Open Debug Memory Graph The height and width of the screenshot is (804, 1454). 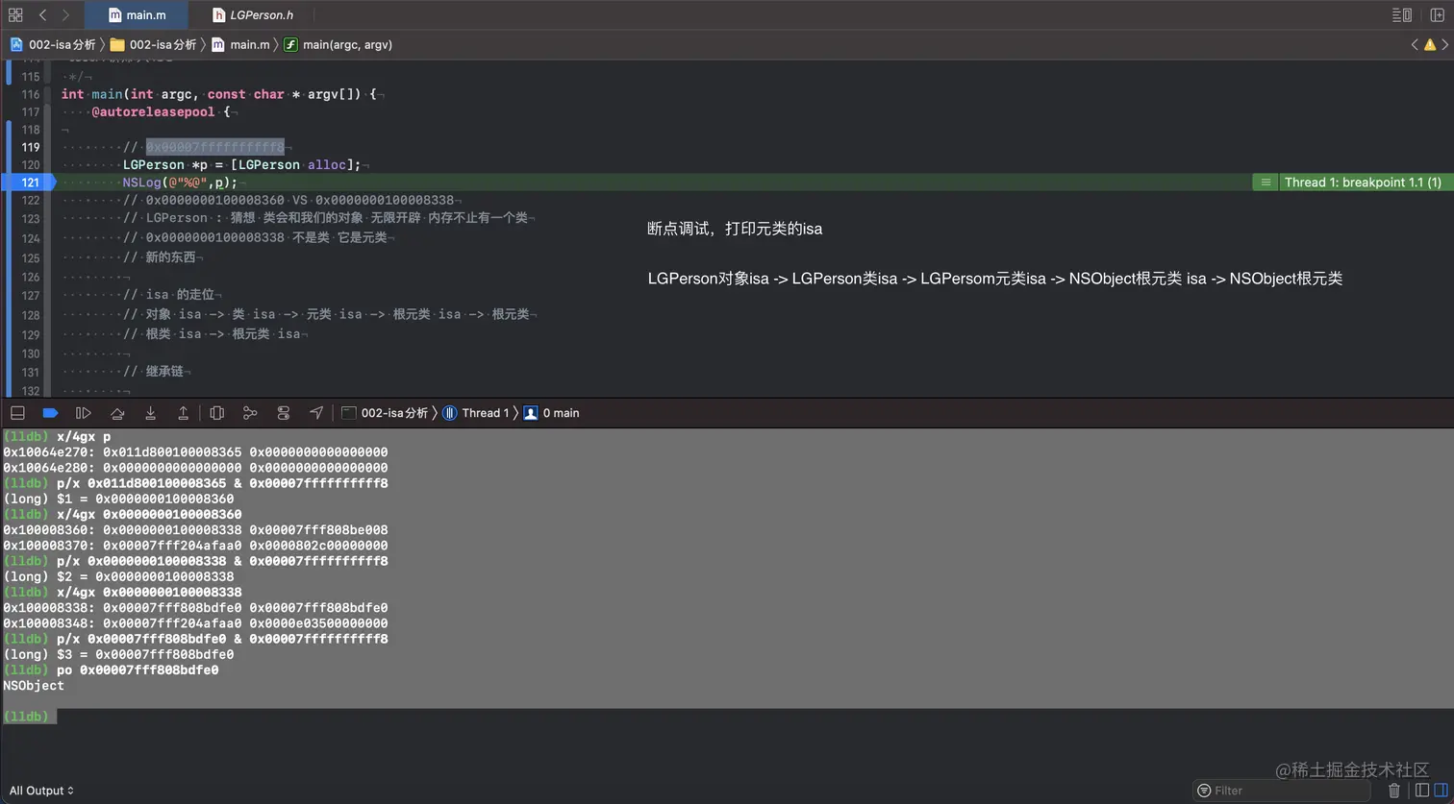(x=250, y=413)
